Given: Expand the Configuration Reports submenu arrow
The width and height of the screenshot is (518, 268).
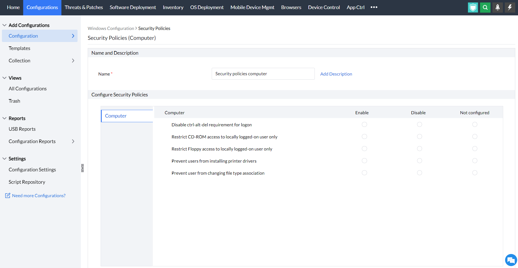Looking at the screenshot, I should coord(73,141).
